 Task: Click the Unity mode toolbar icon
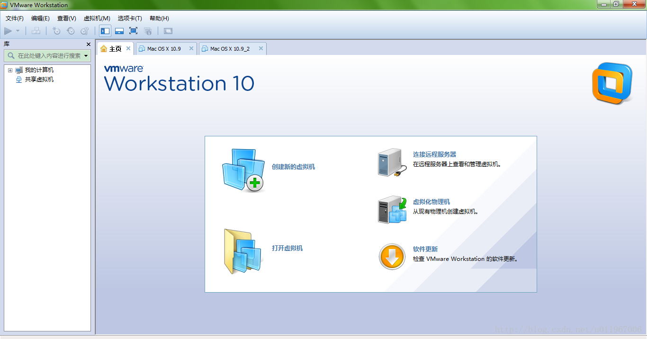point(148,31)
